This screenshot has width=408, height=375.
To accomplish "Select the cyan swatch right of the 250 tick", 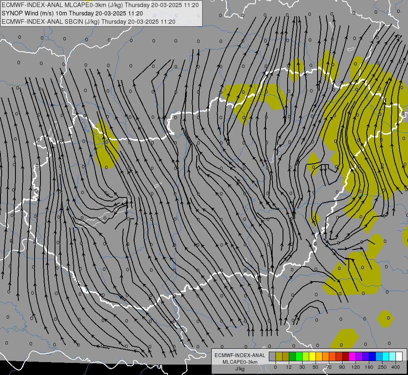I will click(386, 356).
